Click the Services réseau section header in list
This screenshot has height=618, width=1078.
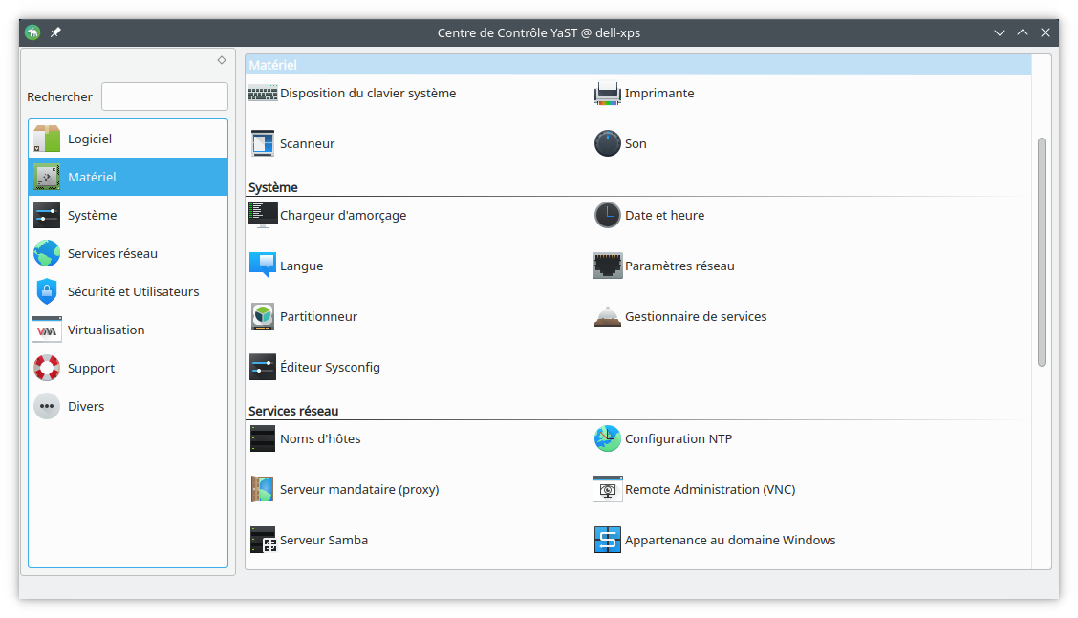(x=292, y=411)
